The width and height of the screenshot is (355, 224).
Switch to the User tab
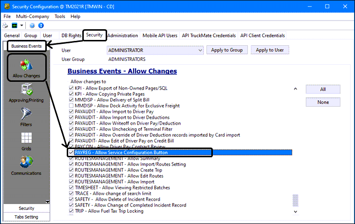coord(47,36)
